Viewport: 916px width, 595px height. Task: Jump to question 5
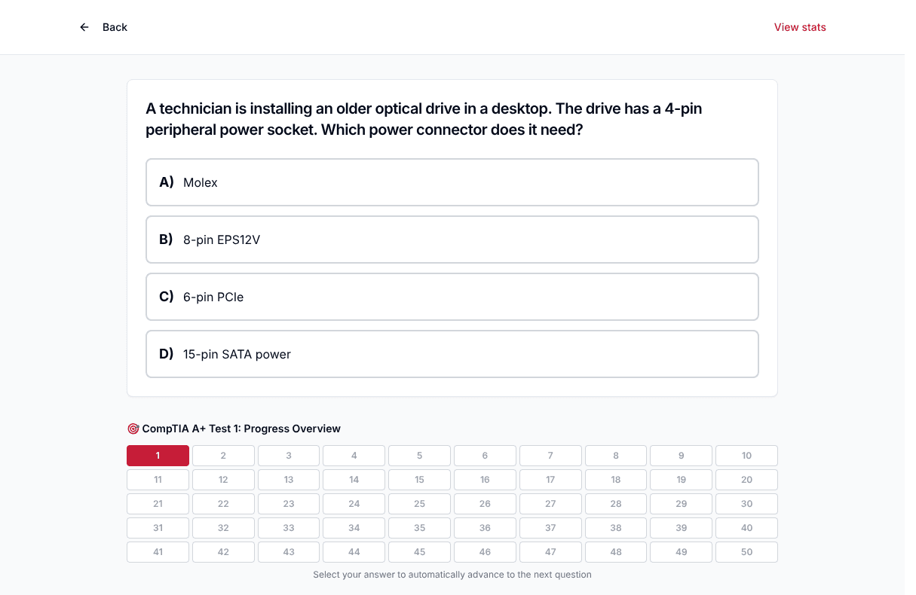419,456
